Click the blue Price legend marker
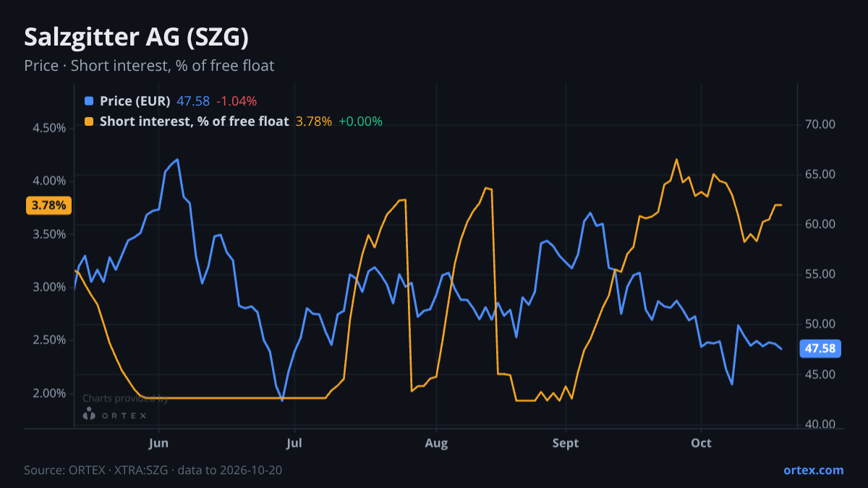This screenshot has width=868, height=488. [x=89, y=101]
